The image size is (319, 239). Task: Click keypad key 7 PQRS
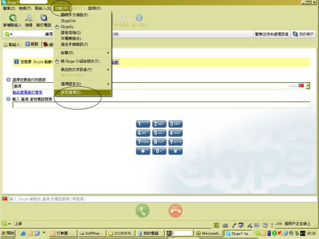click(x=143, y=142)
